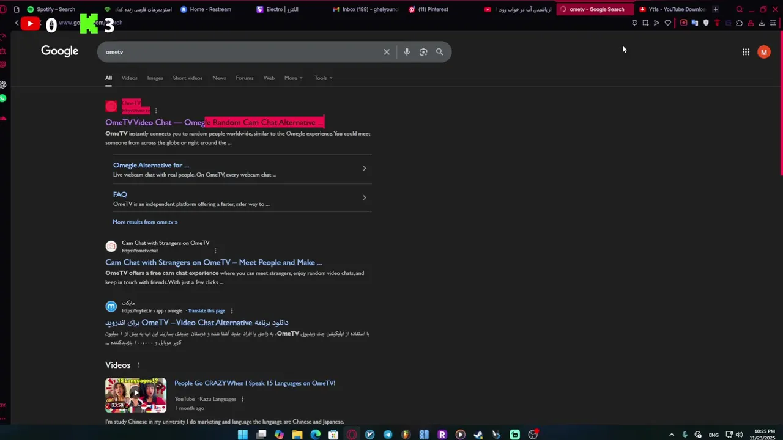The width and height of the screenshot is (783, 440).
Task: Switch to Inbox (188) Gmail tab
Action: point(367,9)
